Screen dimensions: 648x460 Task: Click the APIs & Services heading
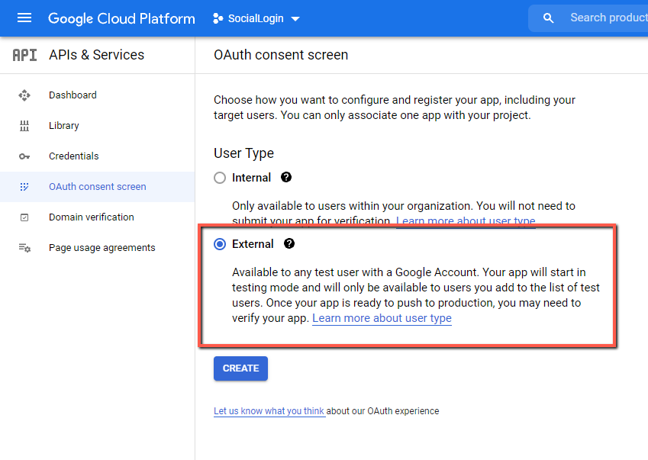click(x=97, y=55)
